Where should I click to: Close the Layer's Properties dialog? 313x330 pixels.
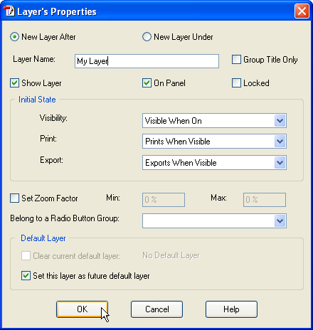click(x=302, y=11)
